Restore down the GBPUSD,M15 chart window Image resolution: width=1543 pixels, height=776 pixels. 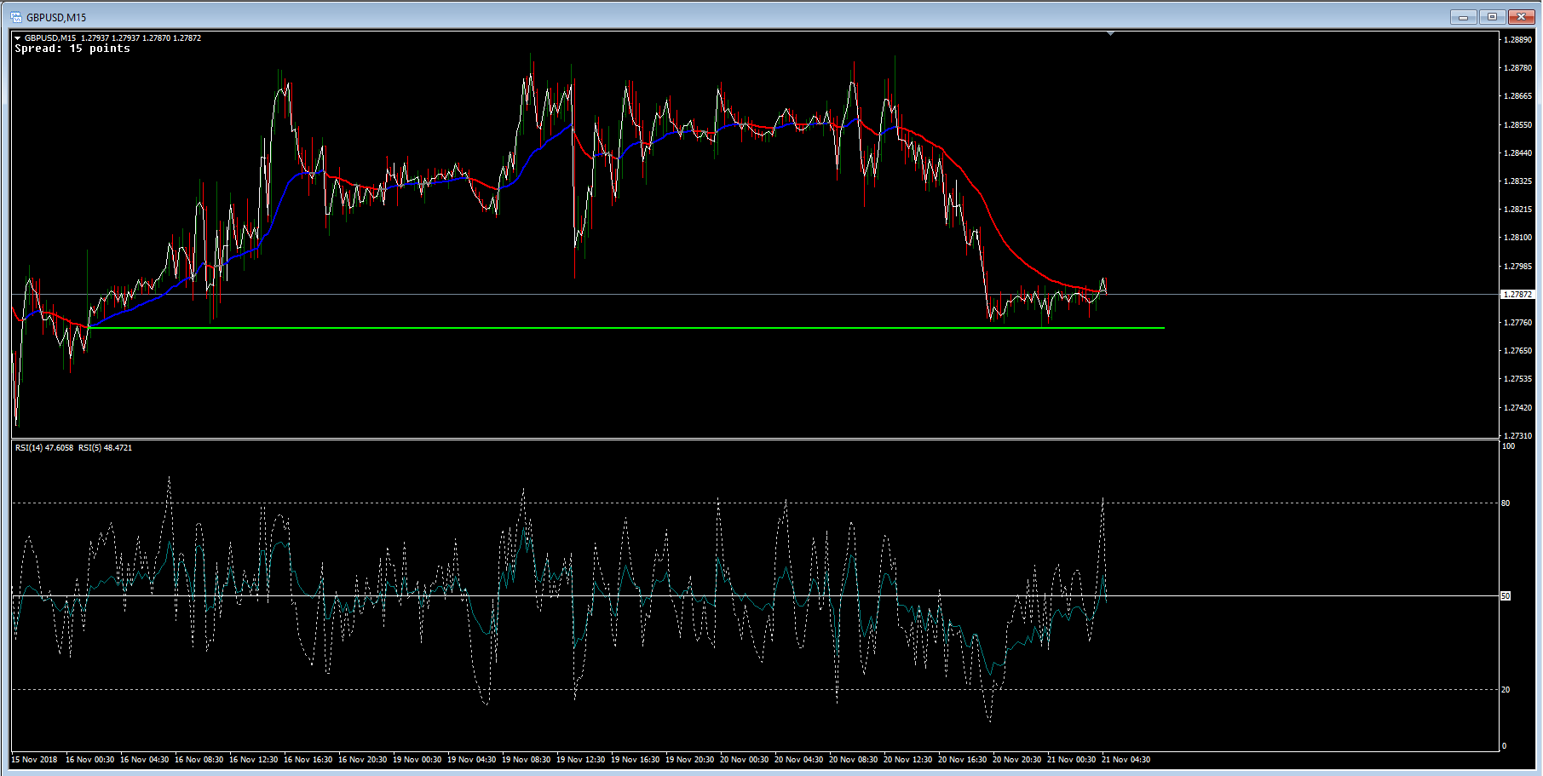[1492, 17]
